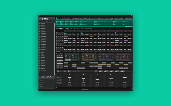Adjust the Flanger Mix slider

pos(96,58)
